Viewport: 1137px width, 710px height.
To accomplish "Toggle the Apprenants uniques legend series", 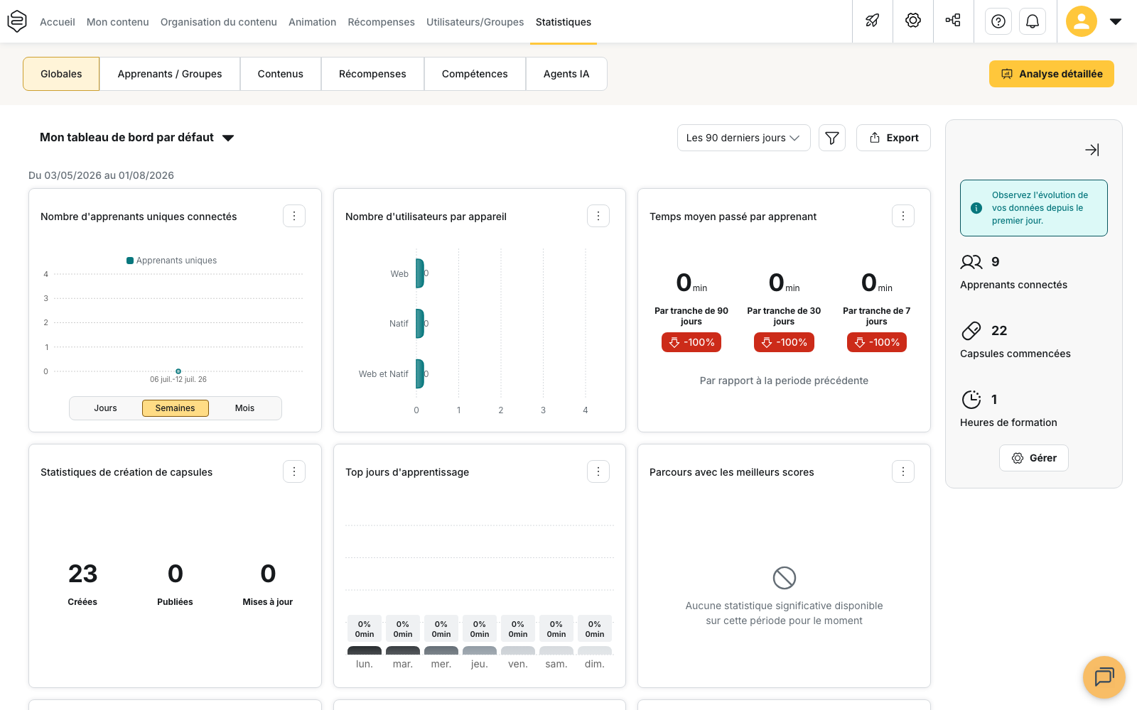I will coord(172,261).
